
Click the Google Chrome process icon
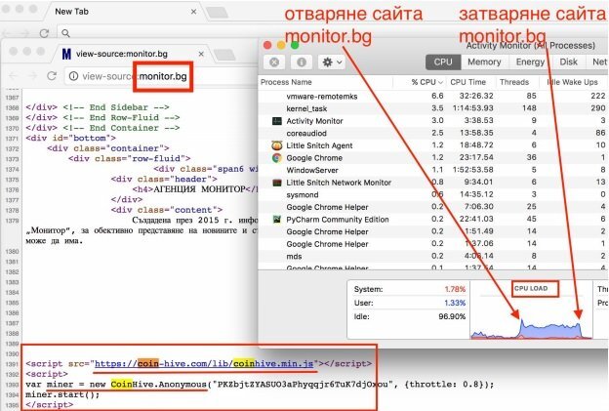click(x=277, y=158)
